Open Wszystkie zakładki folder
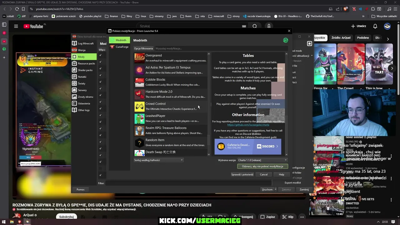Screen dimensions: 400x225 click(x=384, y=16)
